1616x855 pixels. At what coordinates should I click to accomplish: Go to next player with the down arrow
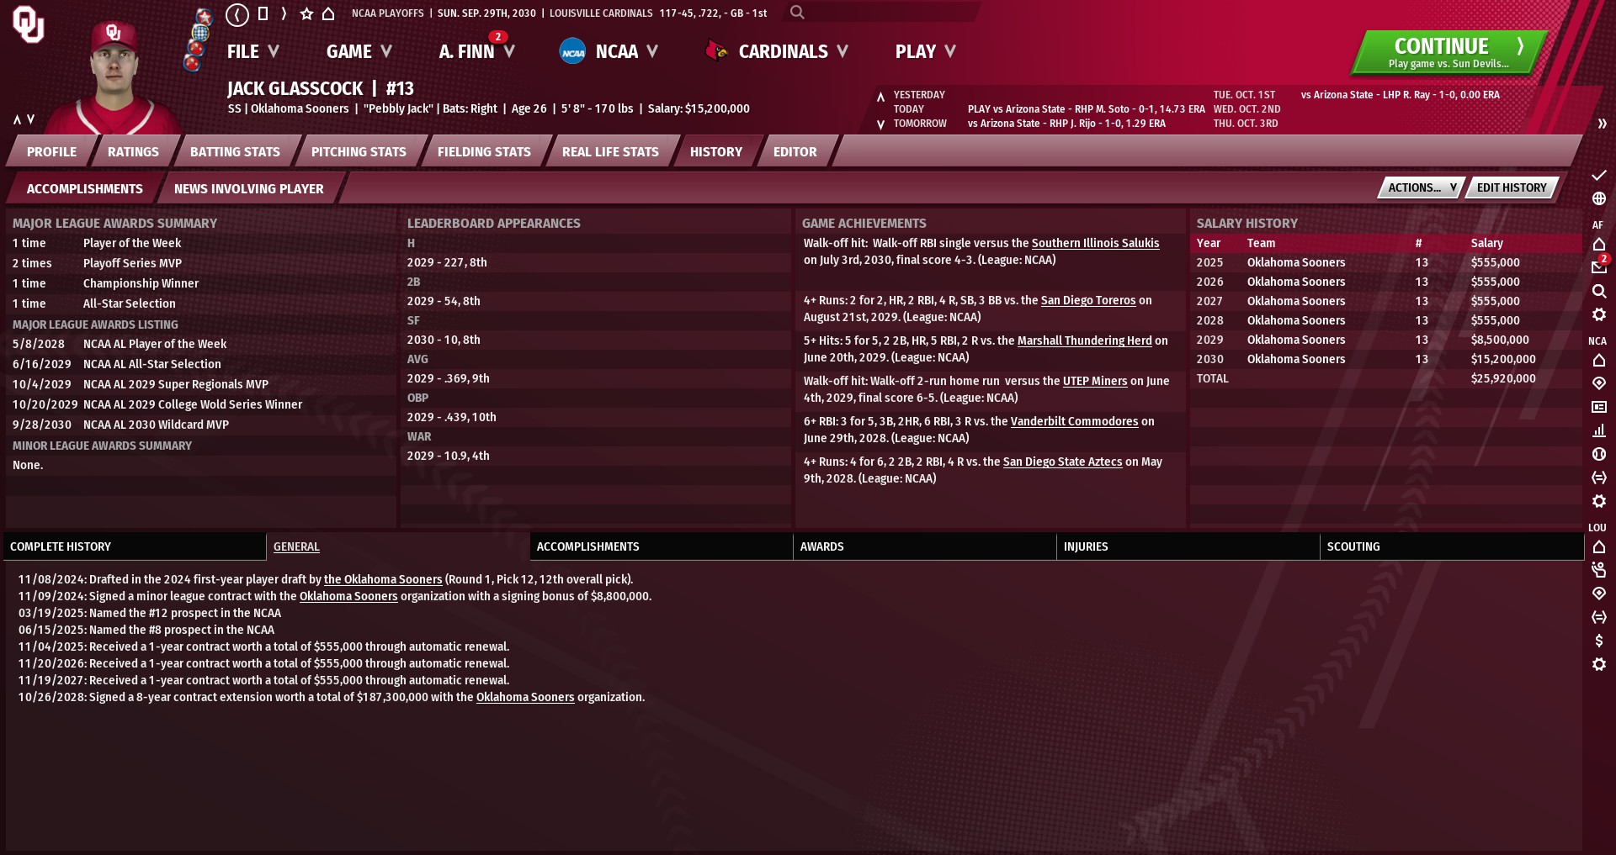31,119
